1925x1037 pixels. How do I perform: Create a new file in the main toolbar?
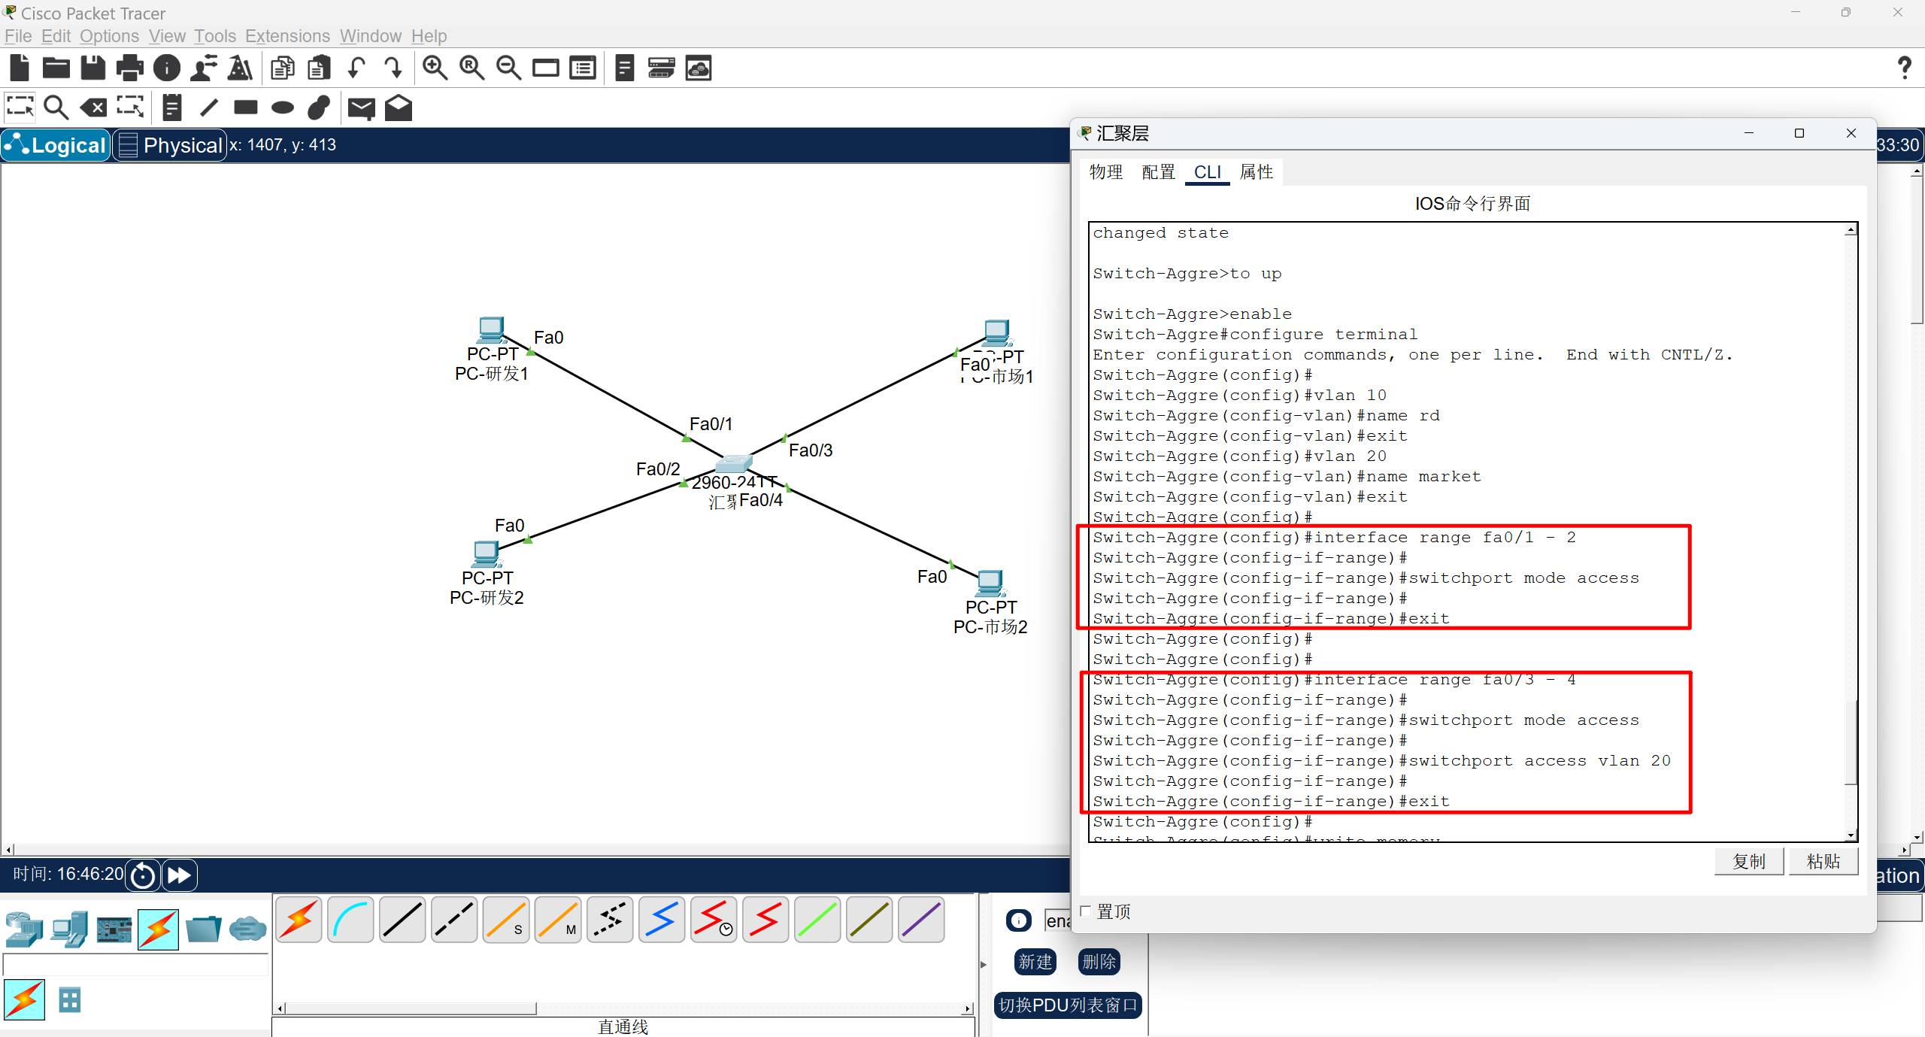[20, 68]
